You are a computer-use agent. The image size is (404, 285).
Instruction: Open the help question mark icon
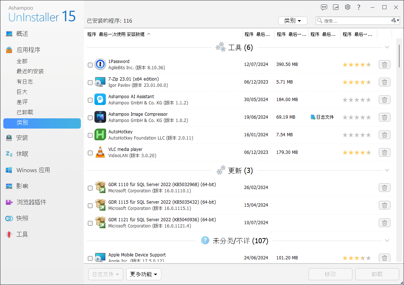[359, 7]
